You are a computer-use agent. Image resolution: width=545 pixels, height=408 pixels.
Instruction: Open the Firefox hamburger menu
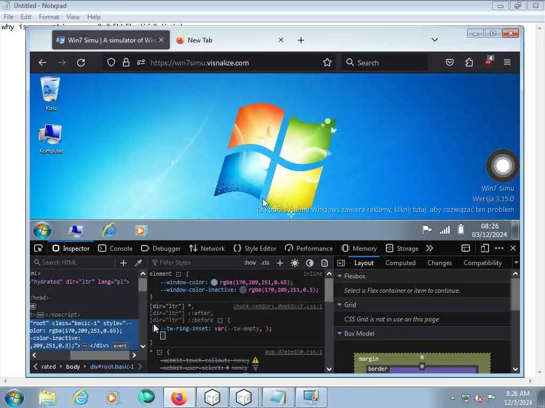click(x=507, y=62)
